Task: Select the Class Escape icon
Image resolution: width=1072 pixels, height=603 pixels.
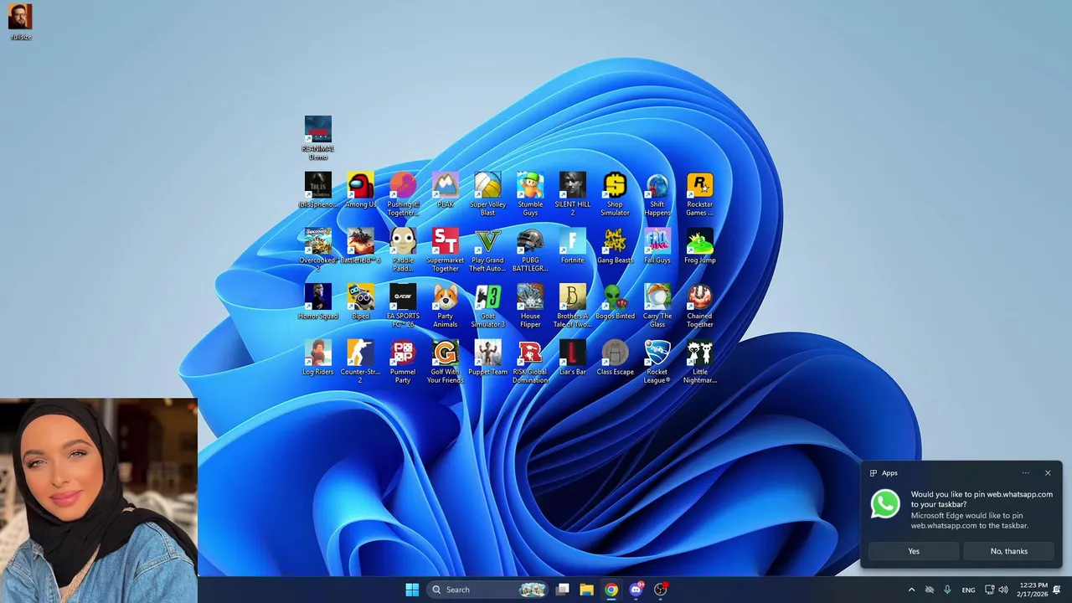Action: (x=616, y=358)
